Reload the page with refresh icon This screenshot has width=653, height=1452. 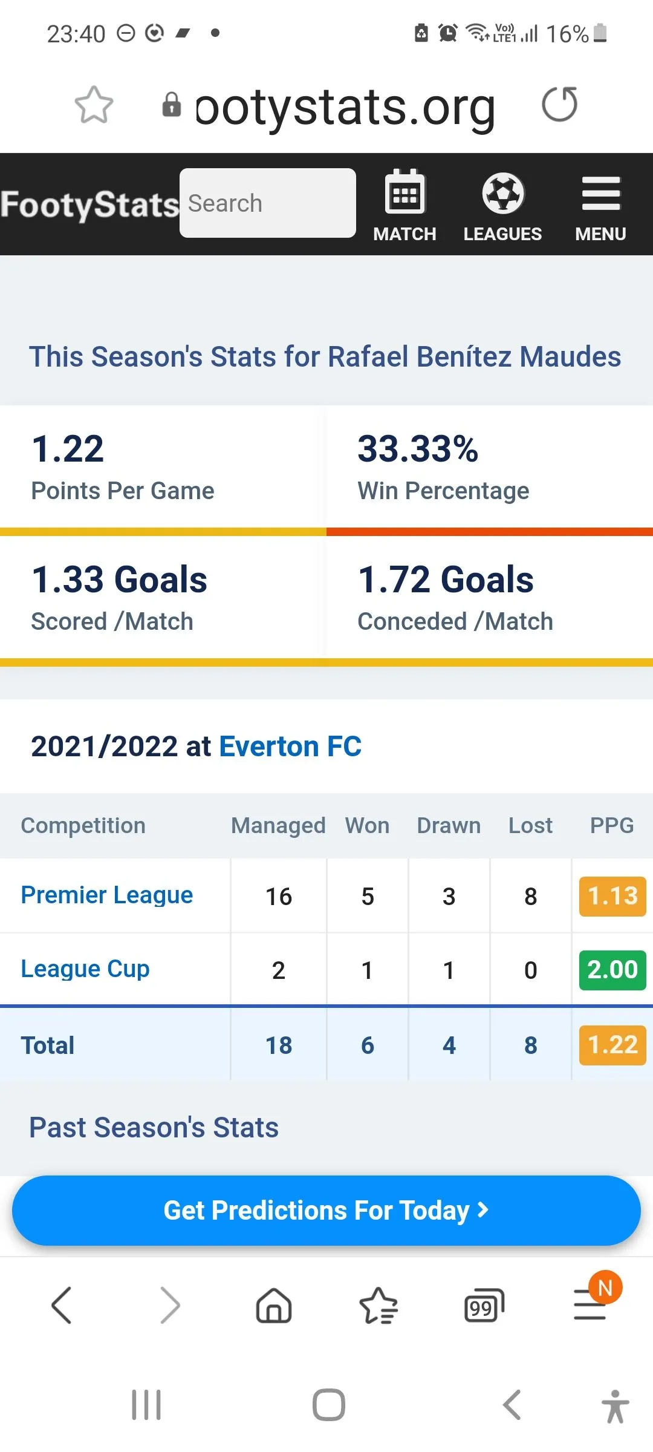(x=559, y=105)
